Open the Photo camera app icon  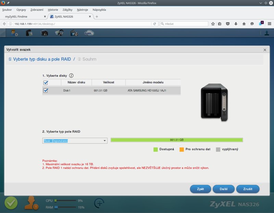click(44, 33)
